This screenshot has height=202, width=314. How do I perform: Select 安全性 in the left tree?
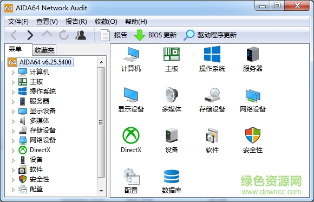(x=40, y=179)
